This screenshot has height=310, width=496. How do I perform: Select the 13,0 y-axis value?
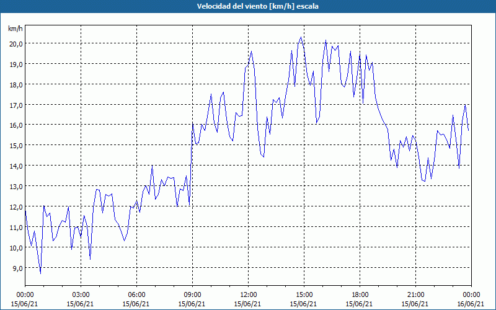17,187
